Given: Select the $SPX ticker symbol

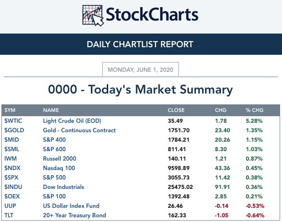Looking at the screenshot, I should pos(11,178).
